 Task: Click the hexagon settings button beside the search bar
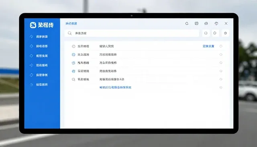(x=225, y=33)
